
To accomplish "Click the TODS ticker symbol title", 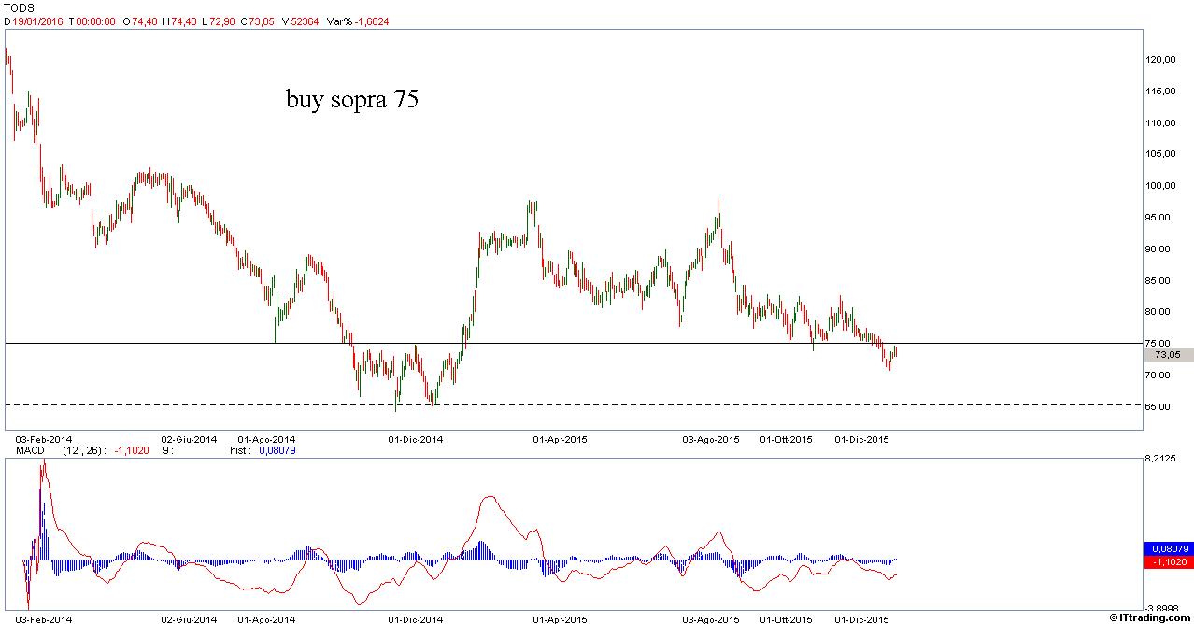I will (x=20, y=7).
